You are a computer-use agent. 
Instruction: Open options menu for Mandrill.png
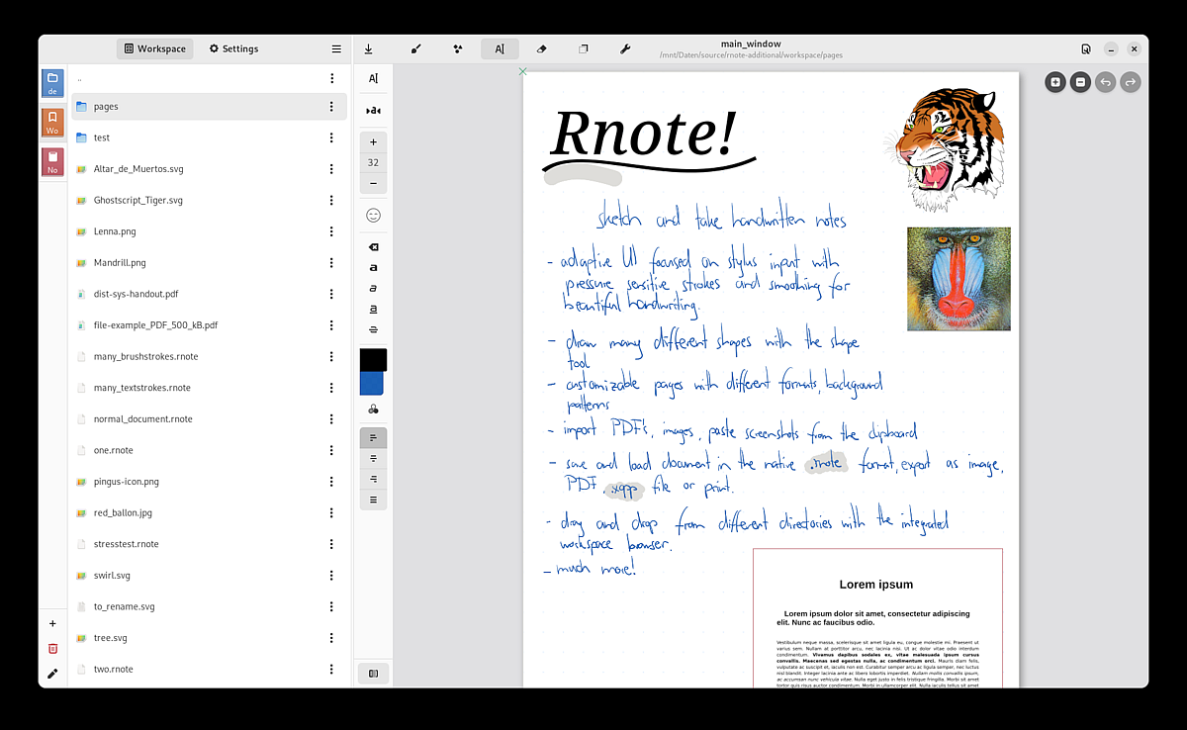(331, 263)
